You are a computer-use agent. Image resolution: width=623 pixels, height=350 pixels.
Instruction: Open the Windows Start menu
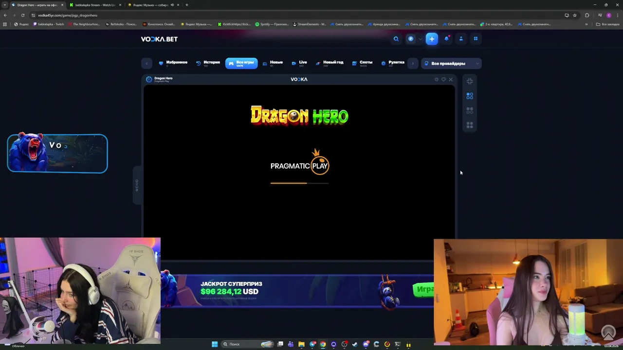click(x=215, y=344)
